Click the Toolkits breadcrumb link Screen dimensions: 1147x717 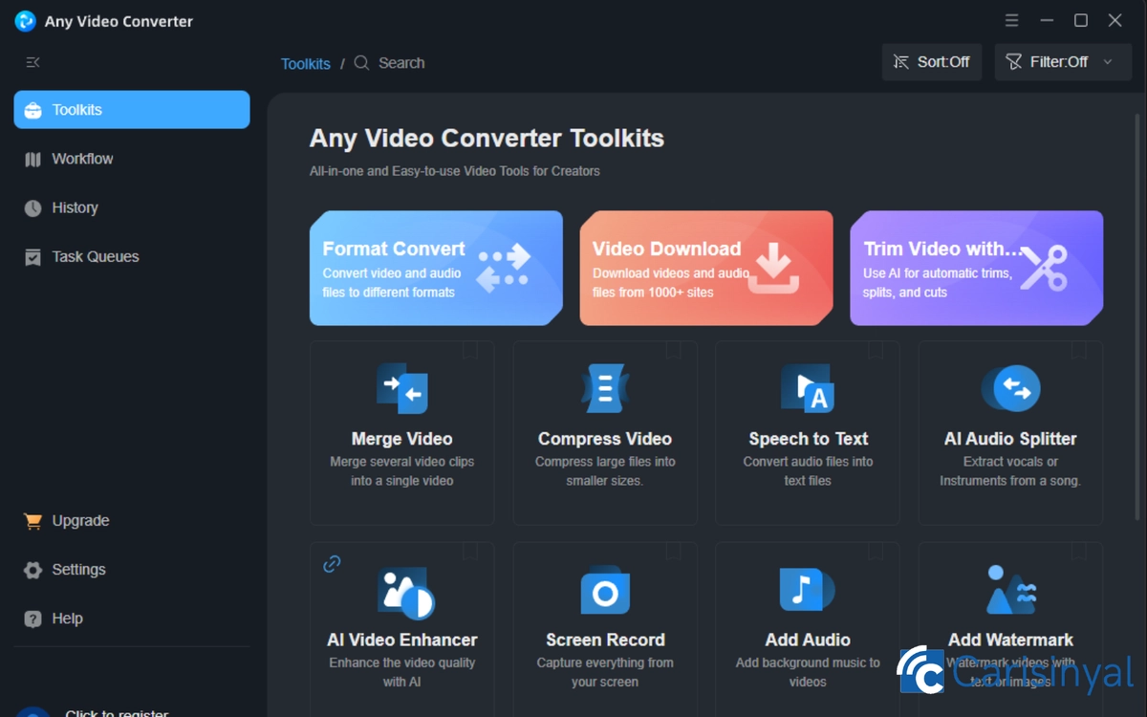coord(306,64)
